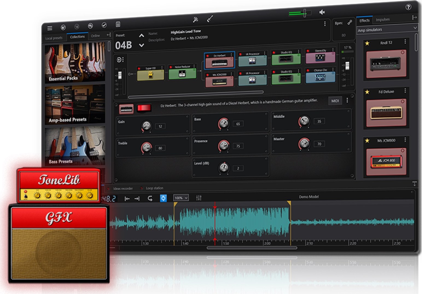Viewport: 422px width, 294px height.
Task: Open the preset info three-dot menu
Action: pyautogui.click(x=325, y=24)
